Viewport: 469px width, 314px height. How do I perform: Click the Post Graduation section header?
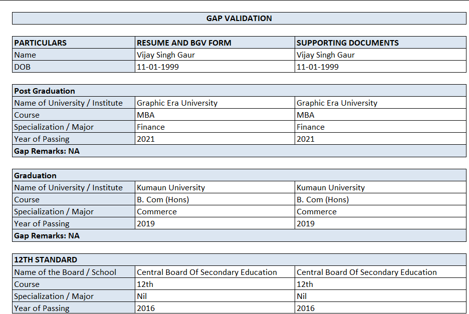[x=239, y=91]
